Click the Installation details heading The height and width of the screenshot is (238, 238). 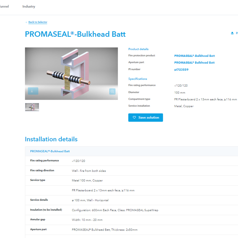pyautogui.click(x=51, y=139)
